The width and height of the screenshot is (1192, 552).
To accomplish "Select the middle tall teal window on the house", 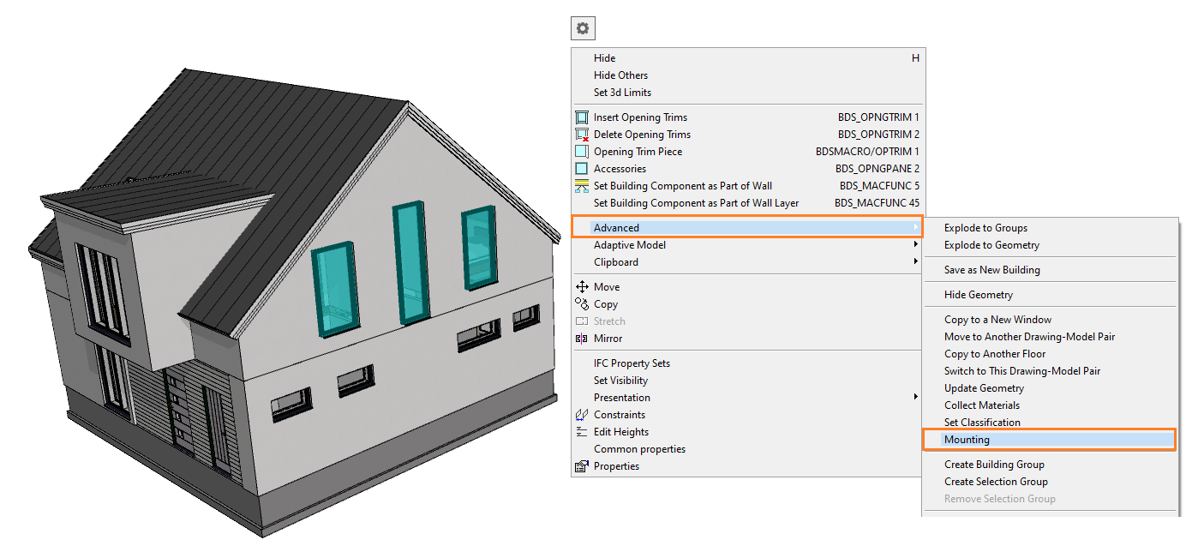I will (x=410, y=262).
